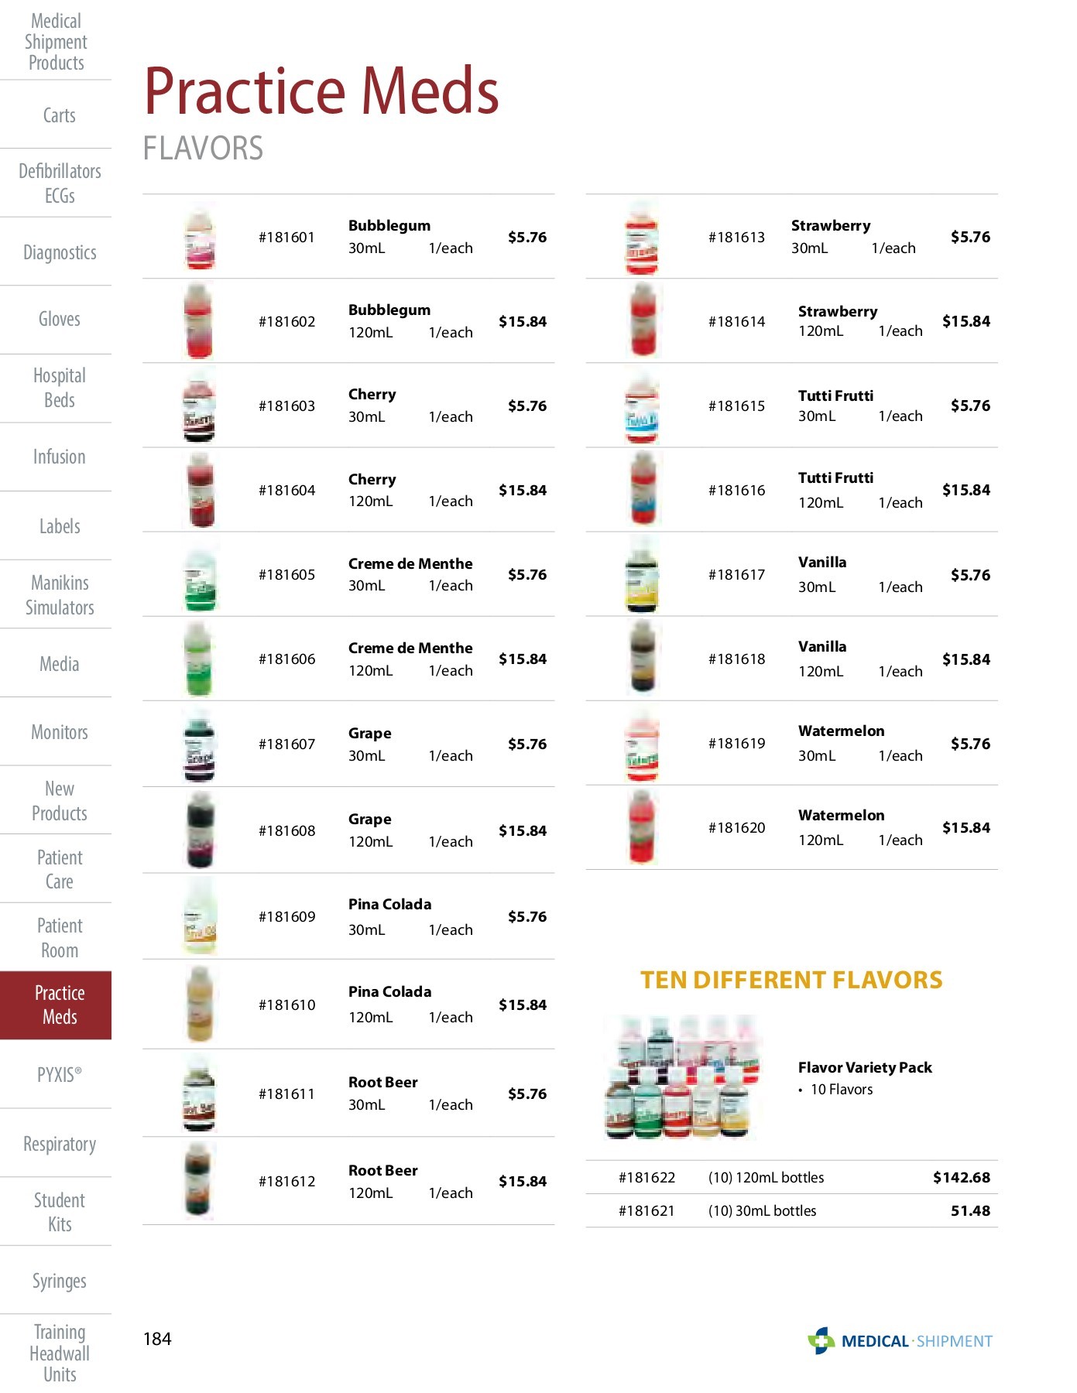Click the Pina Colada 120mL product name
Image resolution: width=1077 pixels, height=1393 pixels.
[x=389, y=991]
